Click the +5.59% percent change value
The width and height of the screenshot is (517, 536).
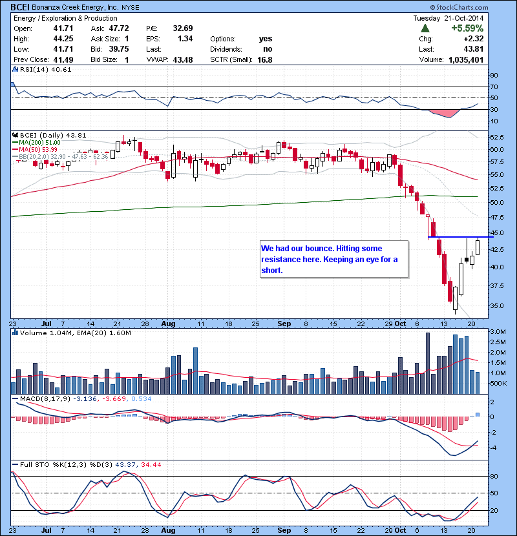pyautogui.click(x=467, y=28)
